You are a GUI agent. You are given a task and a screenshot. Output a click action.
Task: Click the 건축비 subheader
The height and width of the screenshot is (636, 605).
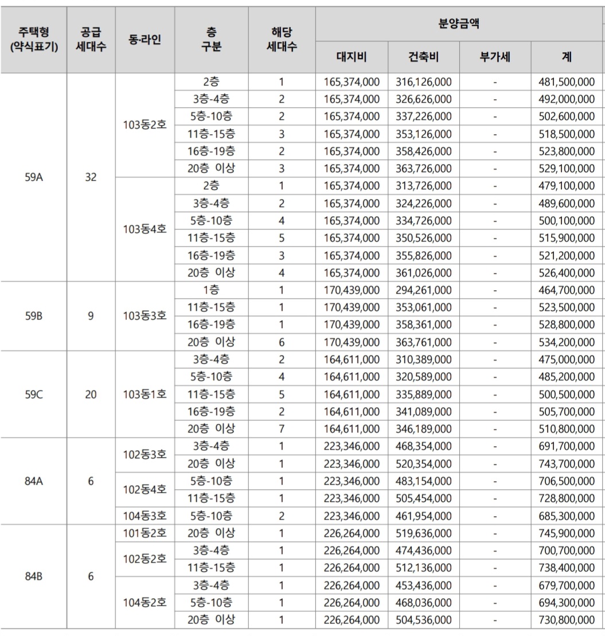[x=424, y=57]
